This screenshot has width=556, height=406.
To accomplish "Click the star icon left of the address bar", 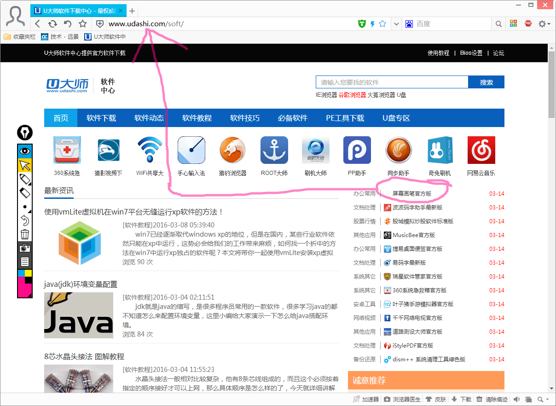I will (x=83, y=24).
